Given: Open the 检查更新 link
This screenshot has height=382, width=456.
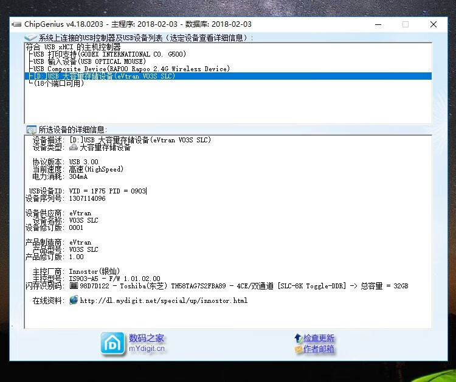Looking at the screenshot, I should pyautogui.click(x=319, y=338).
